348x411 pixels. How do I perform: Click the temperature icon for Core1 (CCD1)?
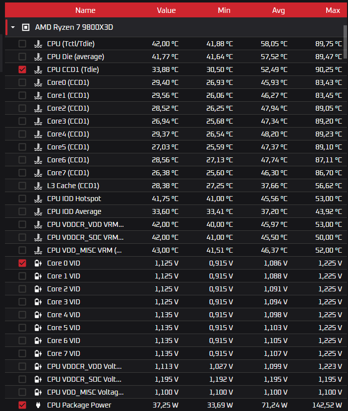coord(38,95)
